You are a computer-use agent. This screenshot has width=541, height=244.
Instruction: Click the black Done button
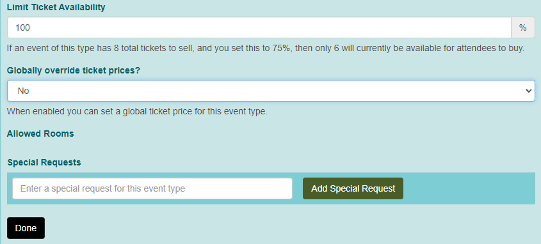(x=26, y=228)
